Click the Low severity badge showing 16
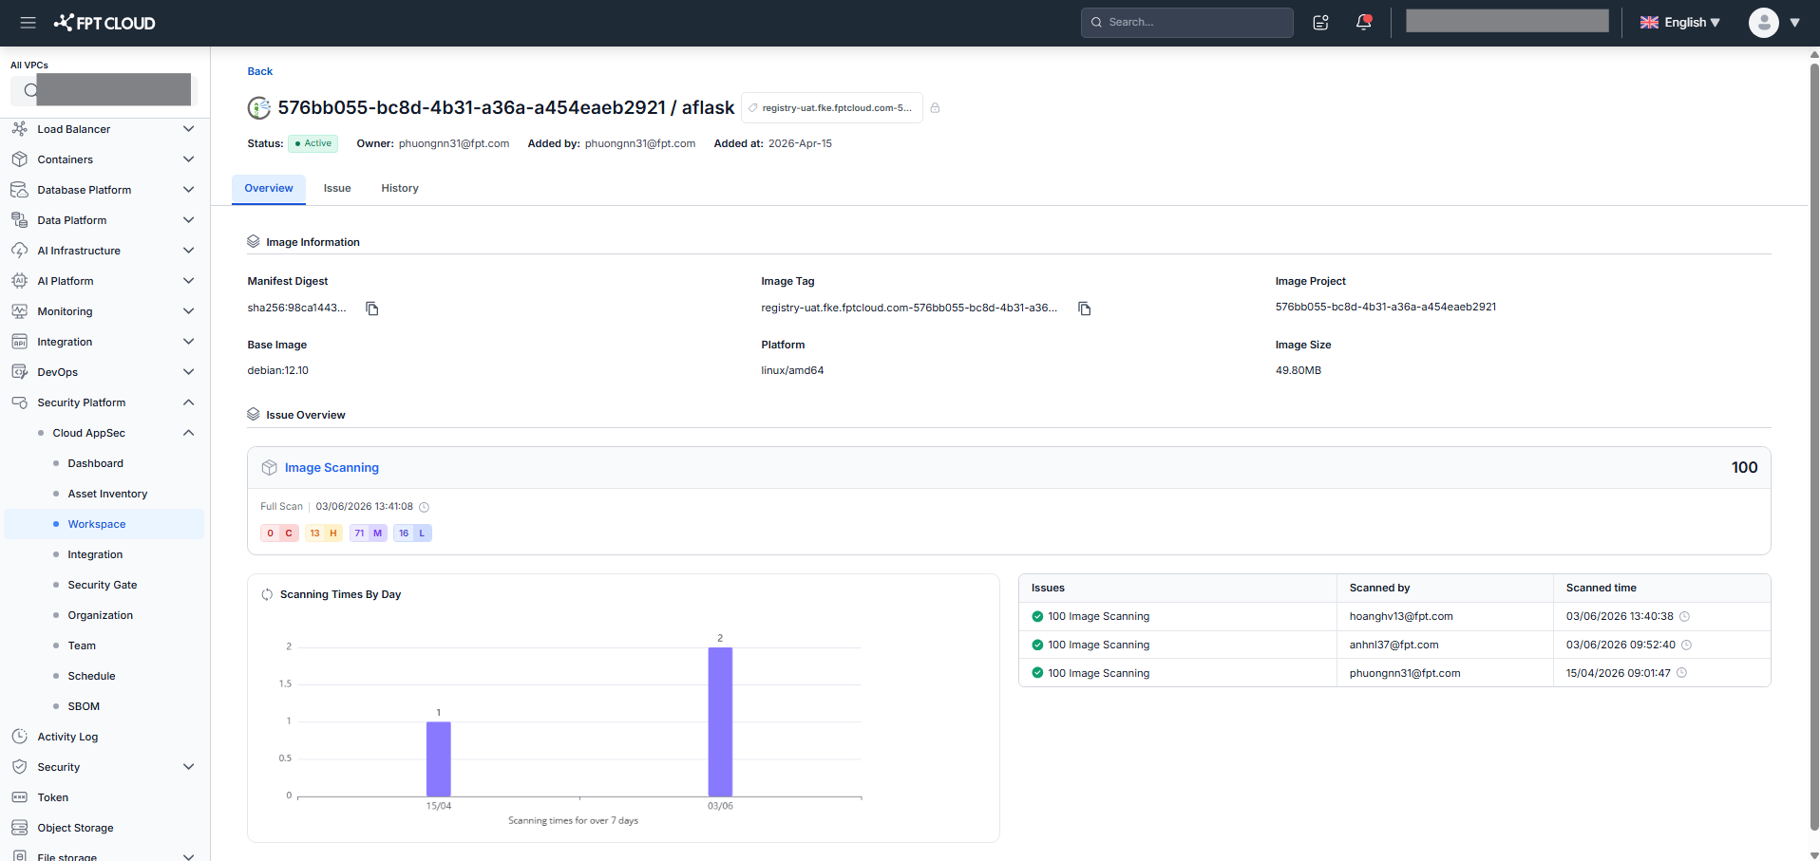The width and height of the screenshot is (1820, 861). coord(413,533)
